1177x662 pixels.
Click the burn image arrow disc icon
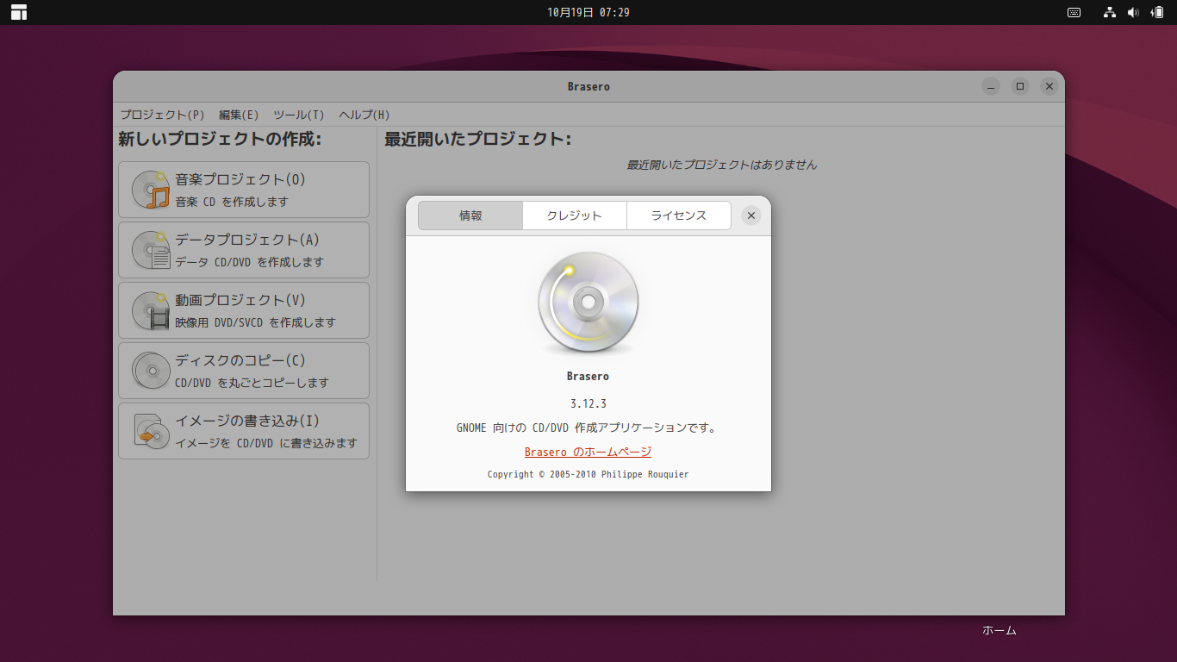(x=151, y=431)
